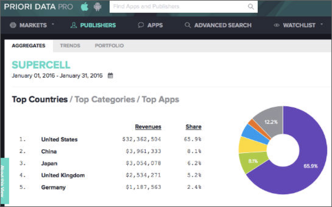The width and height of the screenshot is (332, 207).
Task: Click the Priori Data Pro logo
Action: (38, 7)
